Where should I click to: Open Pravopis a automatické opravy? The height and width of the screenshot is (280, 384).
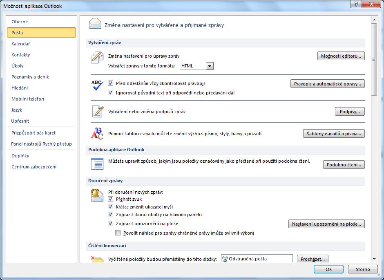point(328,84)
